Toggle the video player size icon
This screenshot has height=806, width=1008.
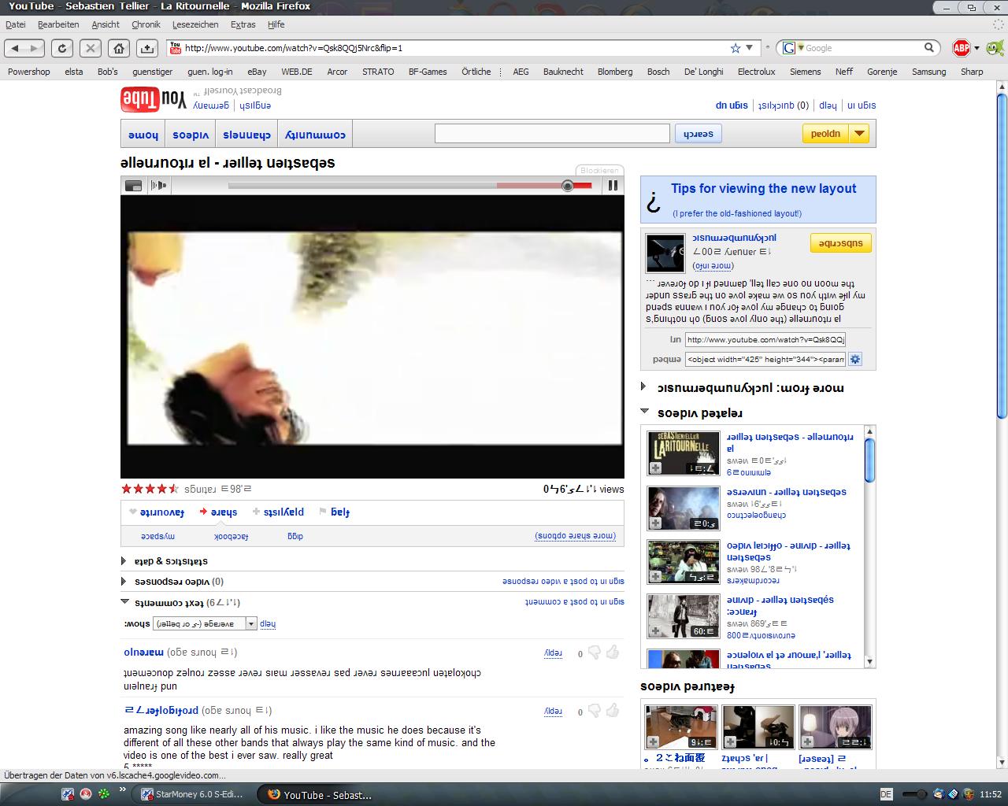point(134,186)
